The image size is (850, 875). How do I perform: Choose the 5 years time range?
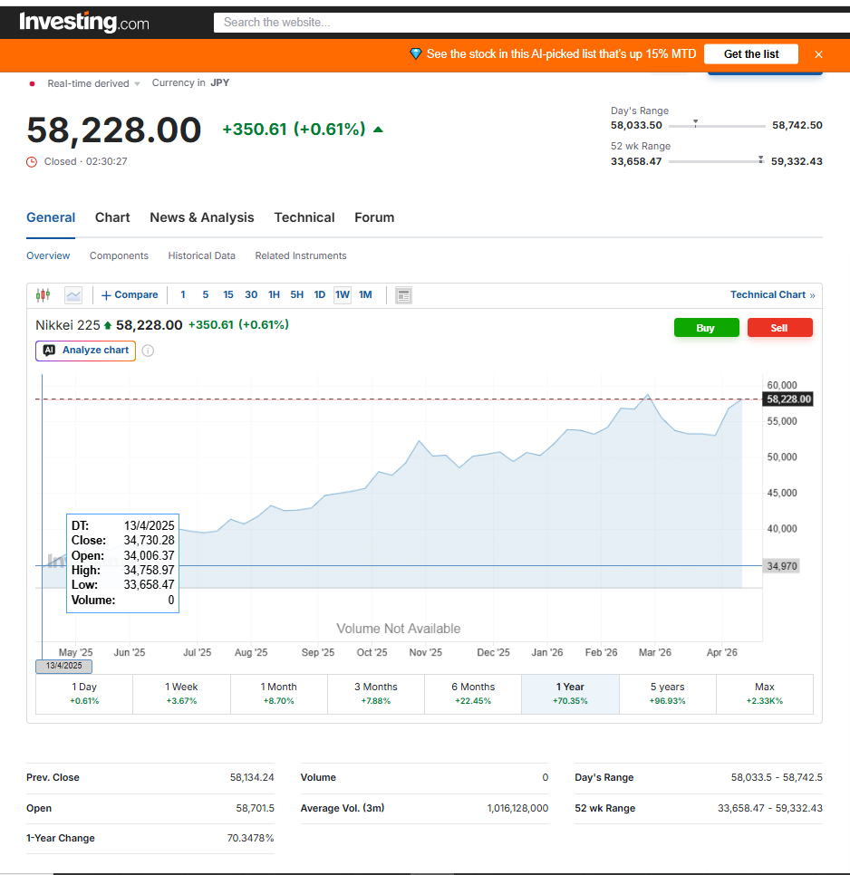click(x=667, y=693)
